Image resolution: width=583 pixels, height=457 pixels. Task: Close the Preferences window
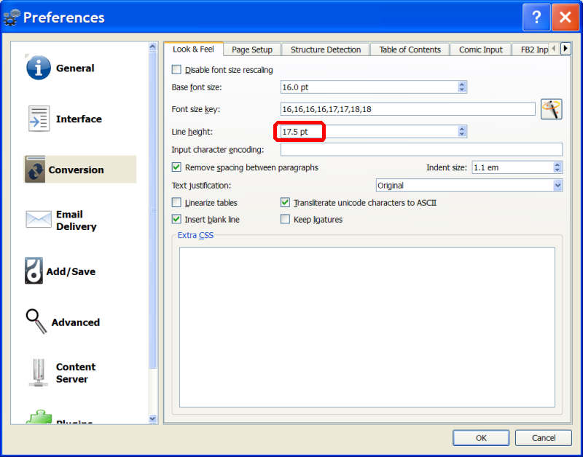click(x=566, y=17)
